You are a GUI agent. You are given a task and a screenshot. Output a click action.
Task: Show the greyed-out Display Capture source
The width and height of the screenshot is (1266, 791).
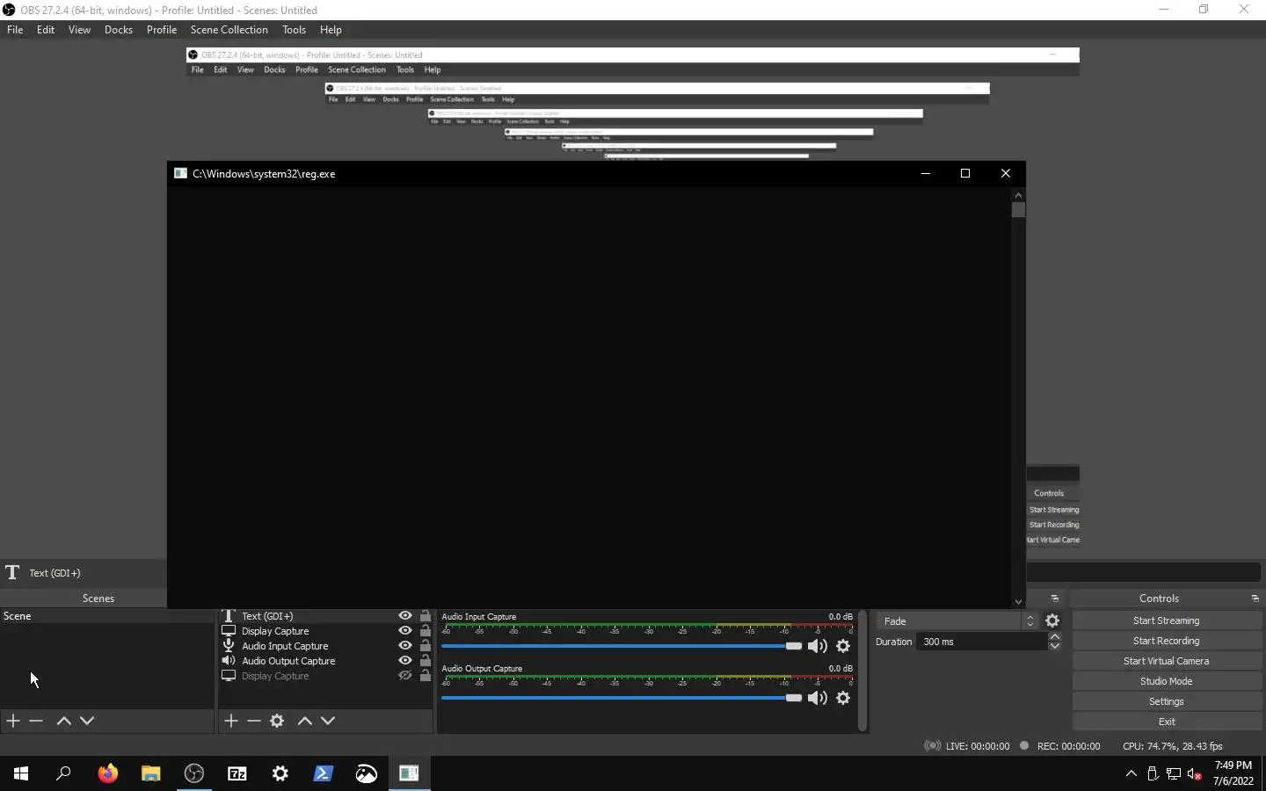(405, 676)
